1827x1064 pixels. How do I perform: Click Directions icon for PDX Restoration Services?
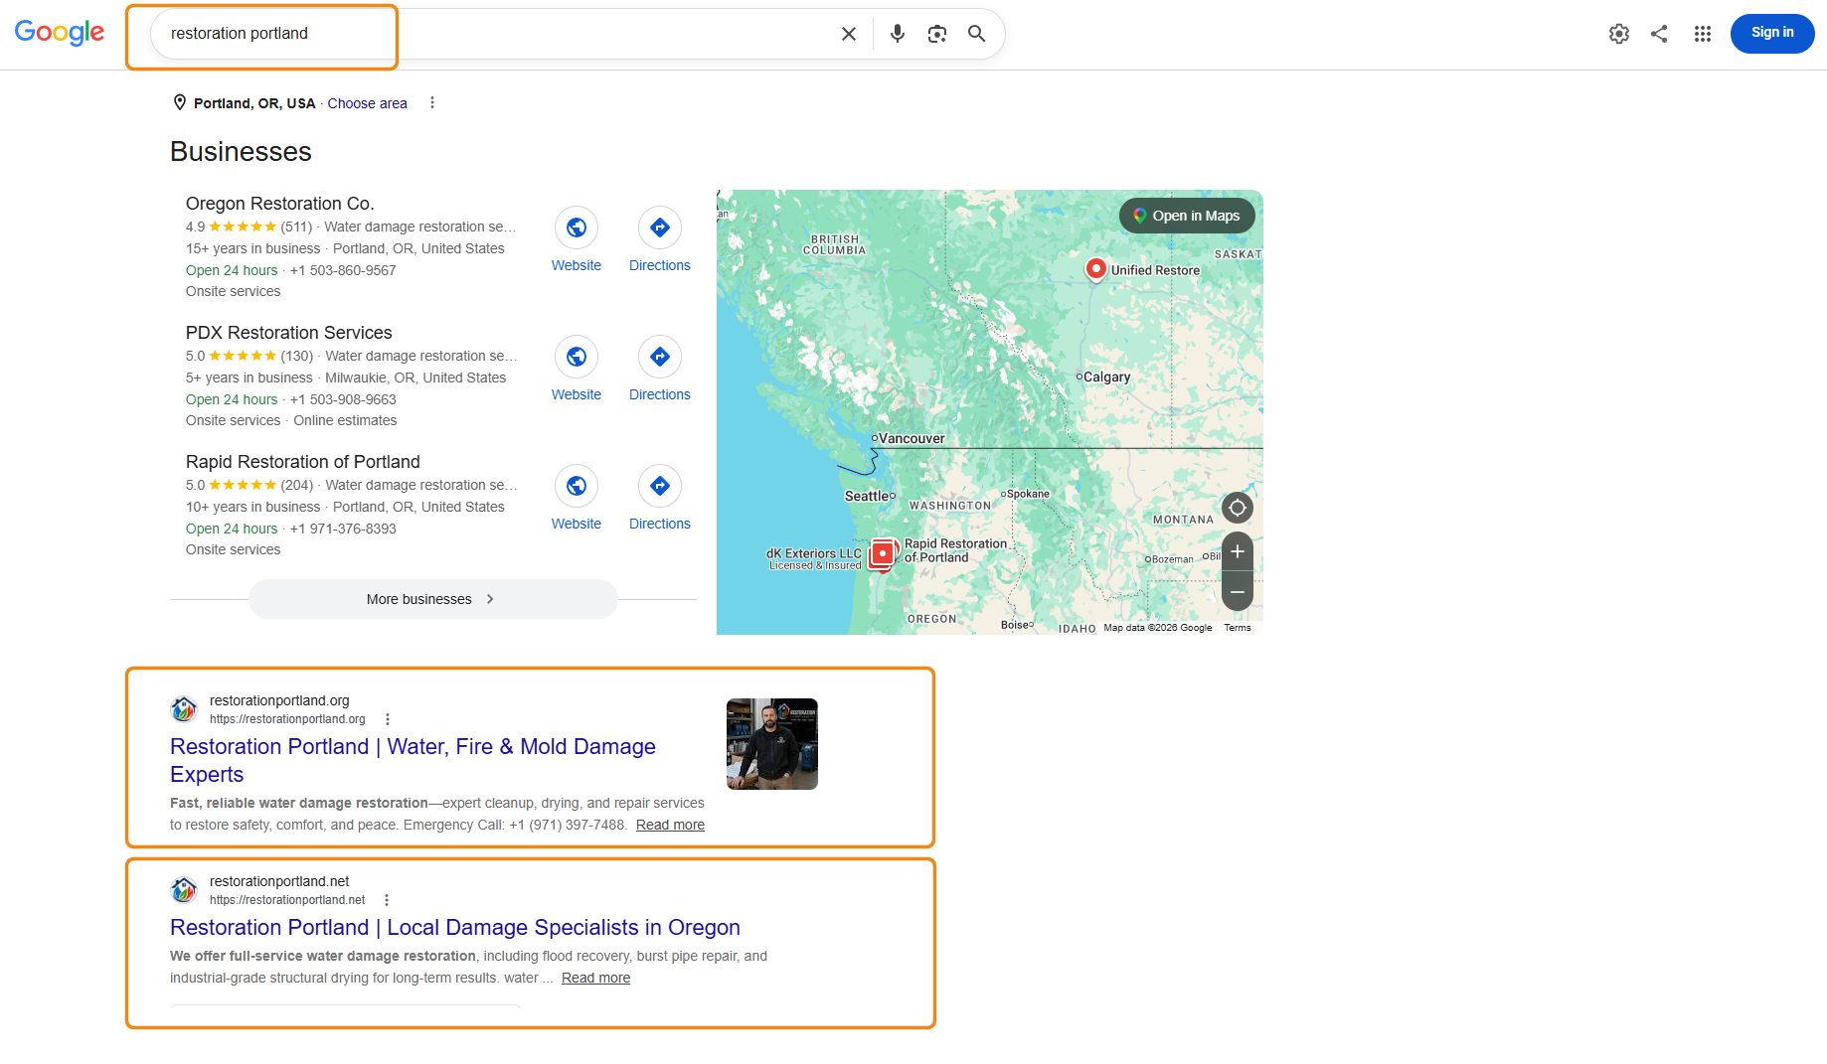(x=660, y=357)
